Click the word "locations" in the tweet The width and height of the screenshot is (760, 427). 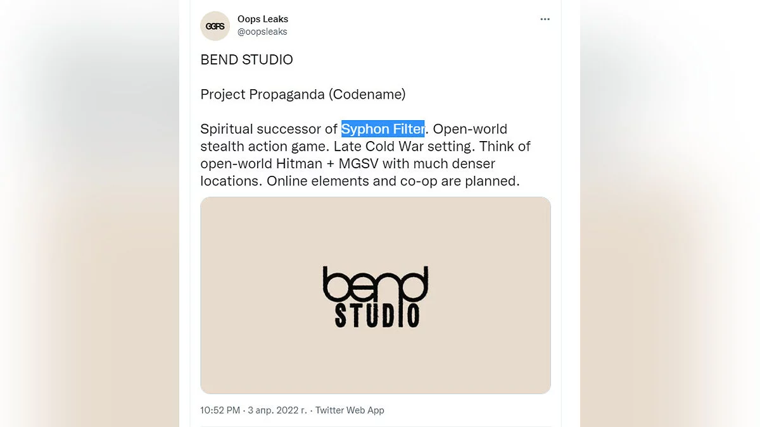tap(229, 181)
